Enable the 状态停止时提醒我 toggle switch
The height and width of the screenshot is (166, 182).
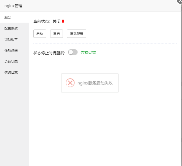(73, 52)
